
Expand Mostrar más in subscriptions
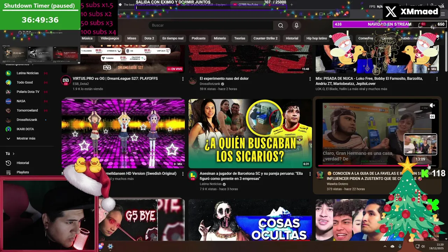click(26, 139)
